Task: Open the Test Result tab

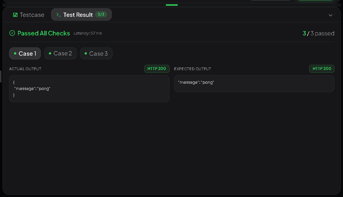Action: (81, 15)
